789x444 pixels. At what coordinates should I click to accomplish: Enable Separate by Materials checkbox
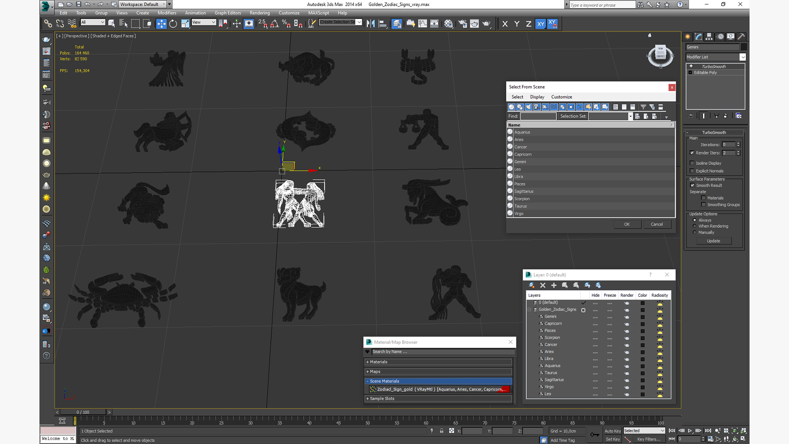point(704,198)
